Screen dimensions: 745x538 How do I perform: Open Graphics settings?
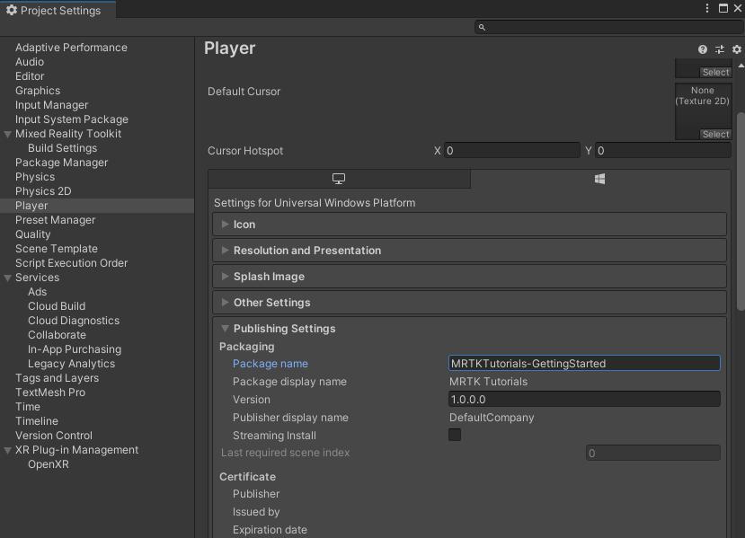(x=38, y=91)
